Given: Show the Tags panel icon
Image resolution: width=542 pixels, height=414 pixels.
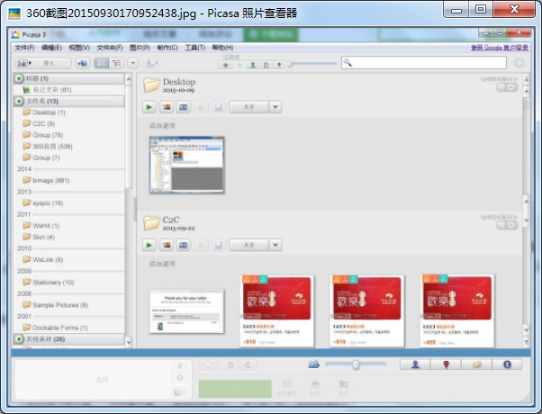Looking at the screenshot, I should (476, 364).
